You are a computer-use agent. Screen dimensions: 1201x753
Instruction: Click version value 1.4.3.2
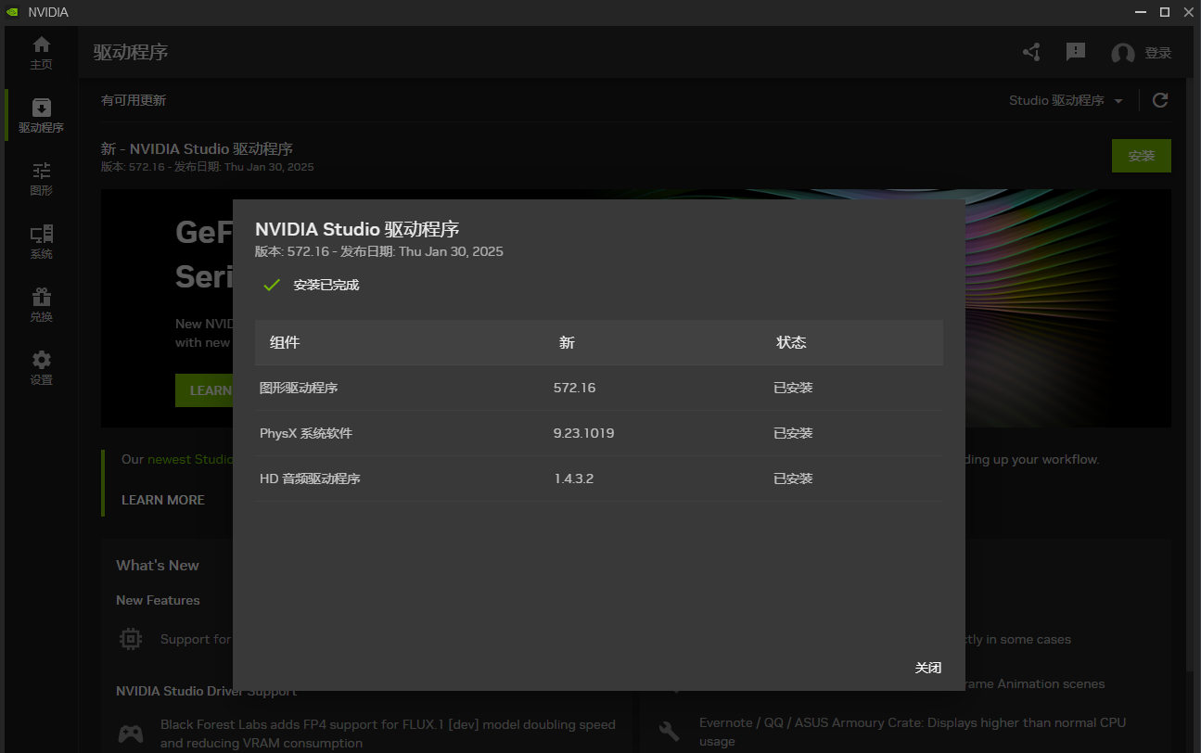click(573, 479)
